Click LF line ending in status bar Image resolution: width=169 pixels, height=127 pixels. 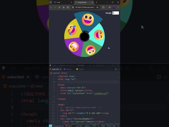(98, 126)
